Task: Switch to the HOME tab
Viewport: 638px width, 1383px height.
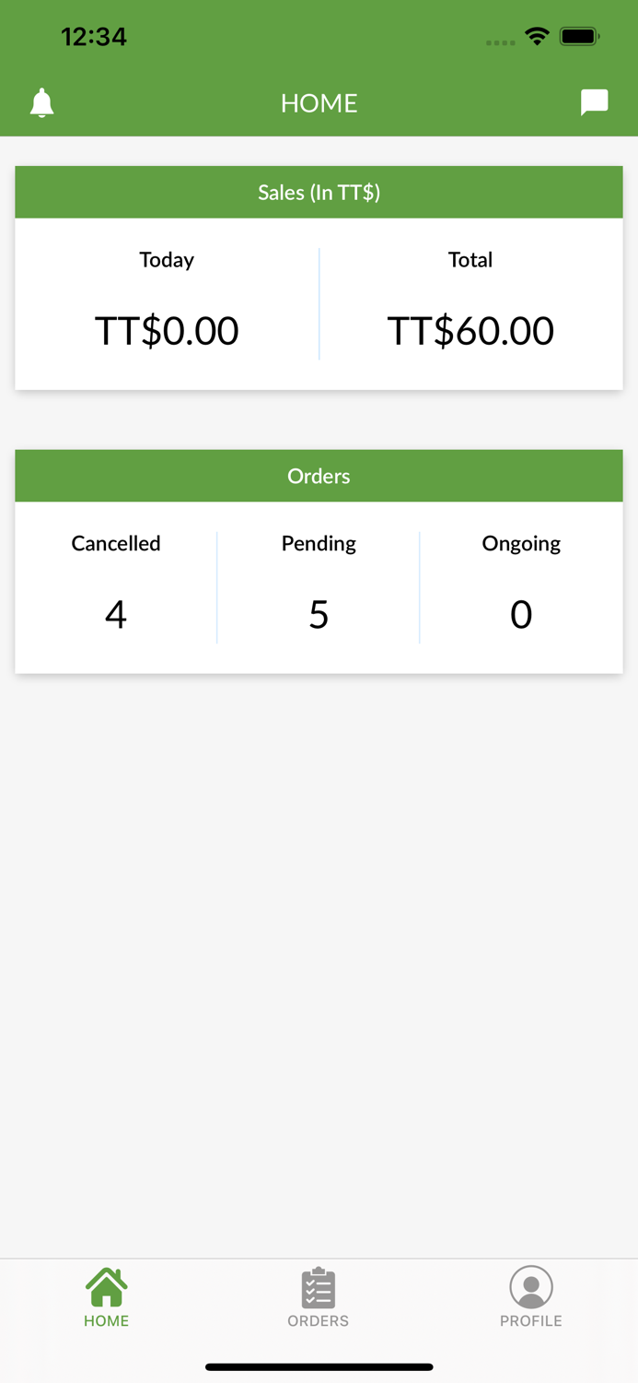Action: (x=106, y=1296)
